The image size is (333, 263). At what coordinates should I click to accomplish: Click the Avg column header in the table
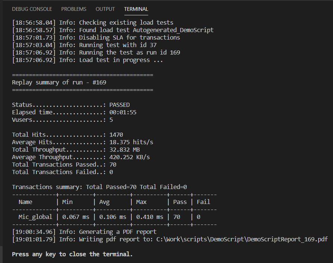tap(104, 202)
